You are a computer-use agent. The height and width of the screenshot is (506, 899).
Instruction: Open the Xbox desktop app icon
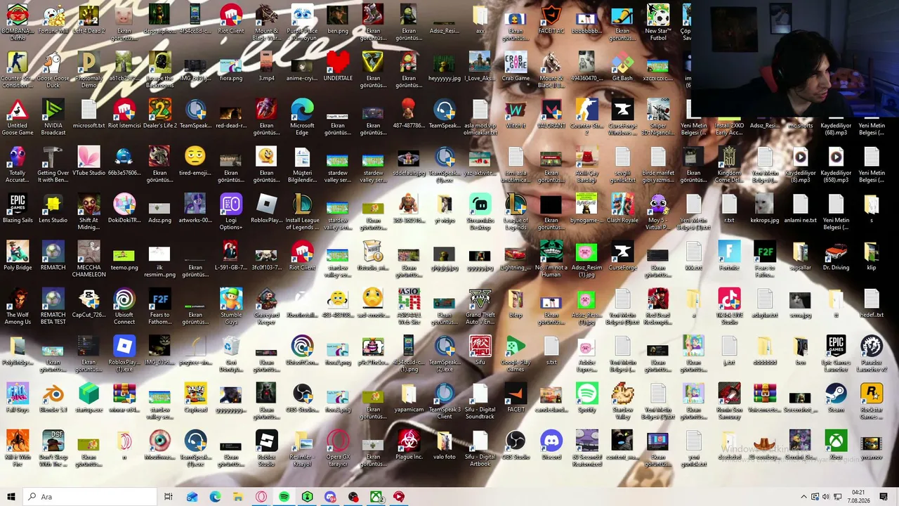tap(836, 444)
